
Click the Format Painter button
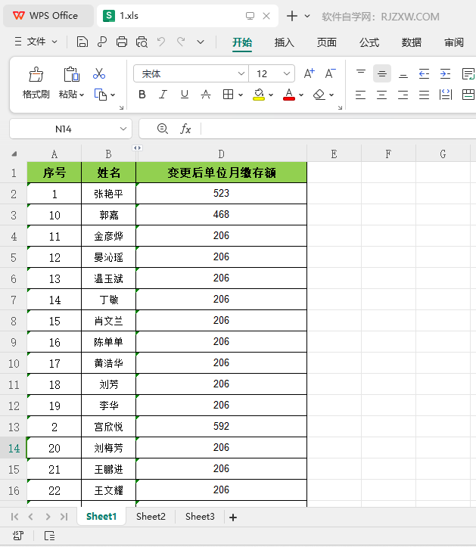36,82
